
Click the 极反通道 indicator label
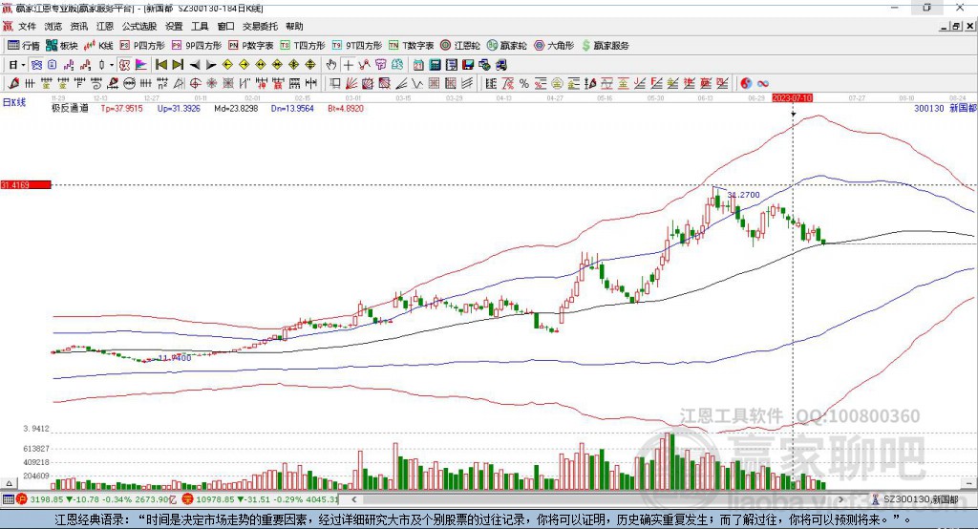[70, 109]
